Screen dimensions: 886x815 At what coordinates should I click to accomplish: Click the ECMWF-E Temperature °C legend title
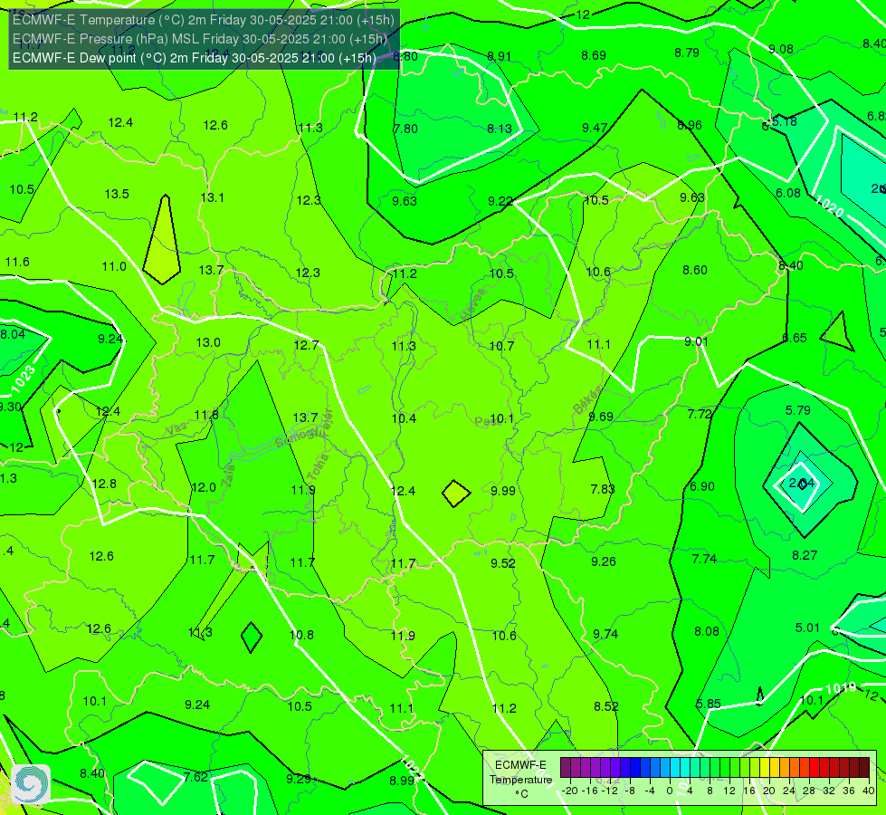click(x=520, y=780)
